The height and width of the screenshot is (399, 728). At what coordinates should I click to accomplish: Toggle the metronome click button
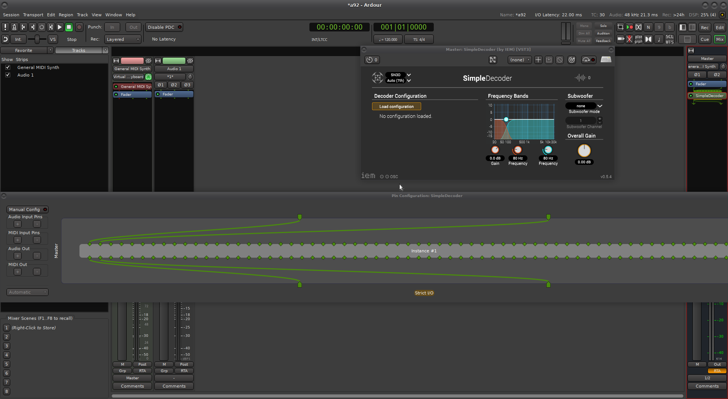coord(14,27)
